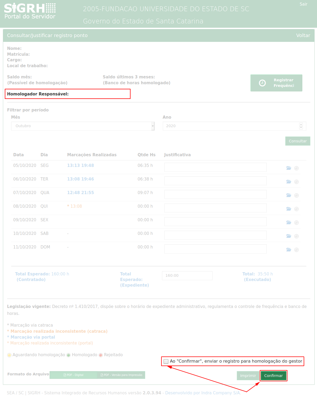Check the send to gestor homologation checkbox
The width and height of the screenshot is (317, 397).
166,361
